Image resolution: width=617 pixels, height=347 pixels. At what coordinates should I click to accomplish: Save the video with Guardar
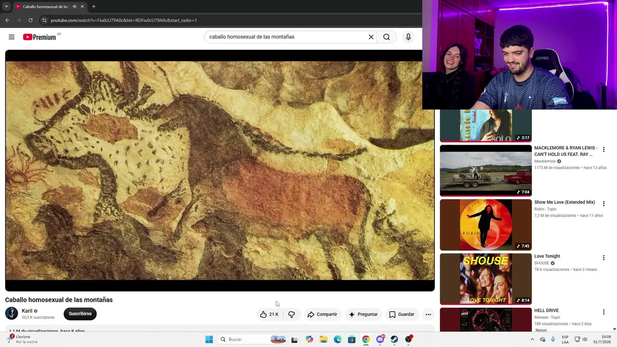coord(402,314)
